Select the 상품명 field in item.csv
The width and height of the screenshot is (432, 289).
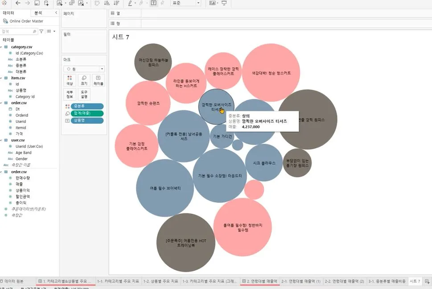point(21,90)
